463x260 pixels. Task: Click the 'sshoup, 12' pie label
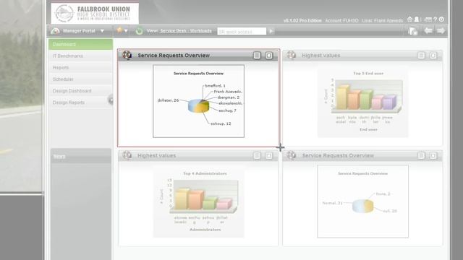pyautogui.click(x=221, y=123)
